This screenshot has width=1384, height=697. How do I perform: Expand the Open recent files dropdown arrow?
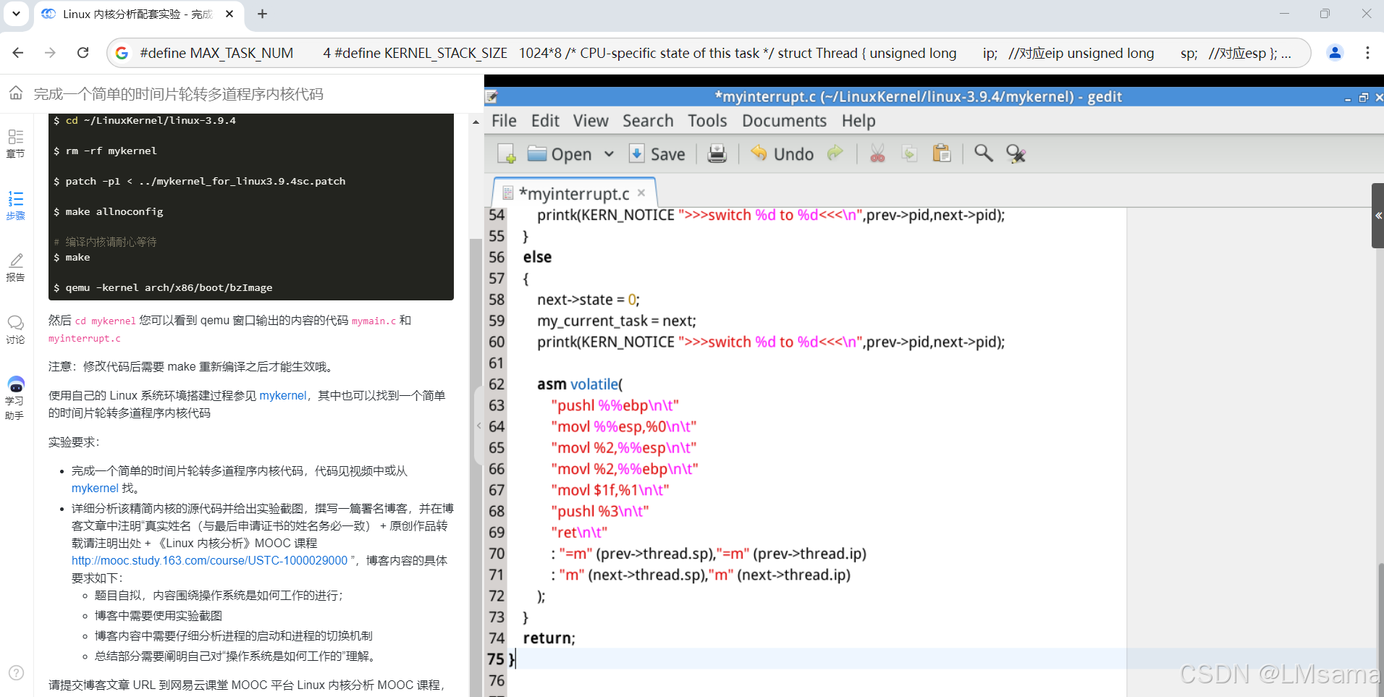point(609,153)
